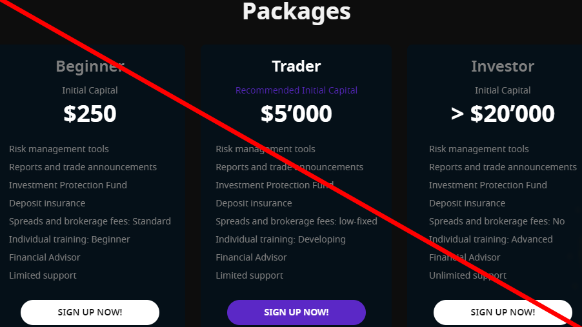Click Spreads and brokerage fees: low-fixed line

point(296,221)
